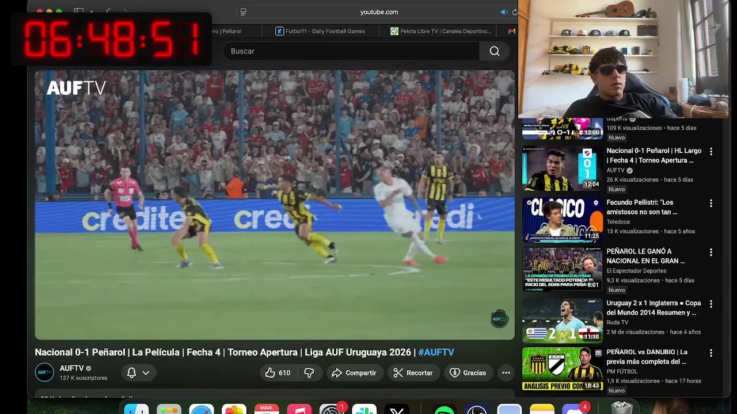Click Nuevo badge under PEÑAROL vs DANUBIO

(x=617, y=390)
